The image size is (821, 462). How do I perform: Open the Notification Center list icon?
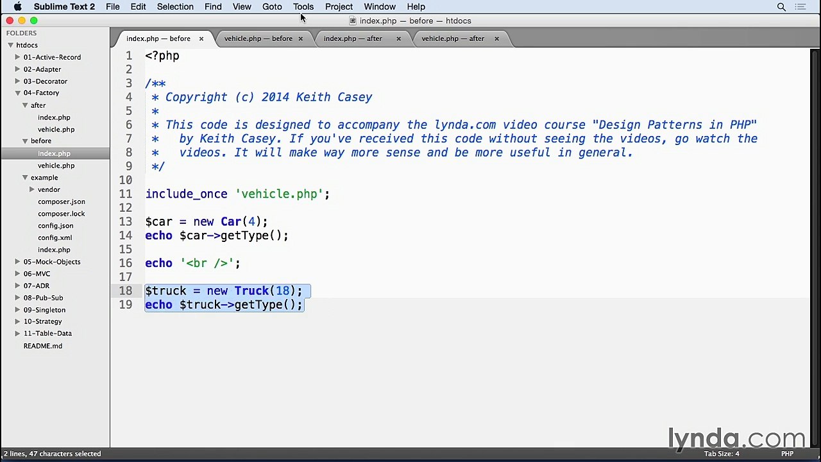800,6
